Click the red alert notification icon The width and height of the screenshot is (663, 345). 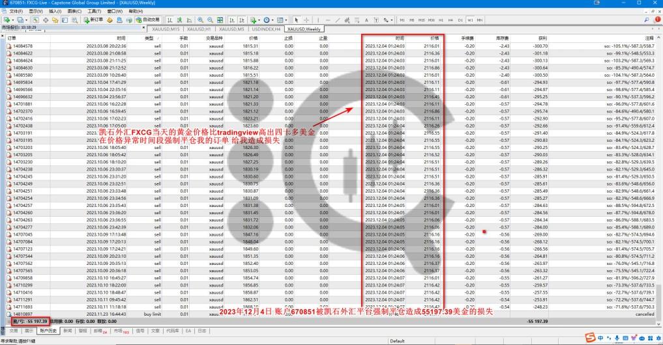click(656, 20)
